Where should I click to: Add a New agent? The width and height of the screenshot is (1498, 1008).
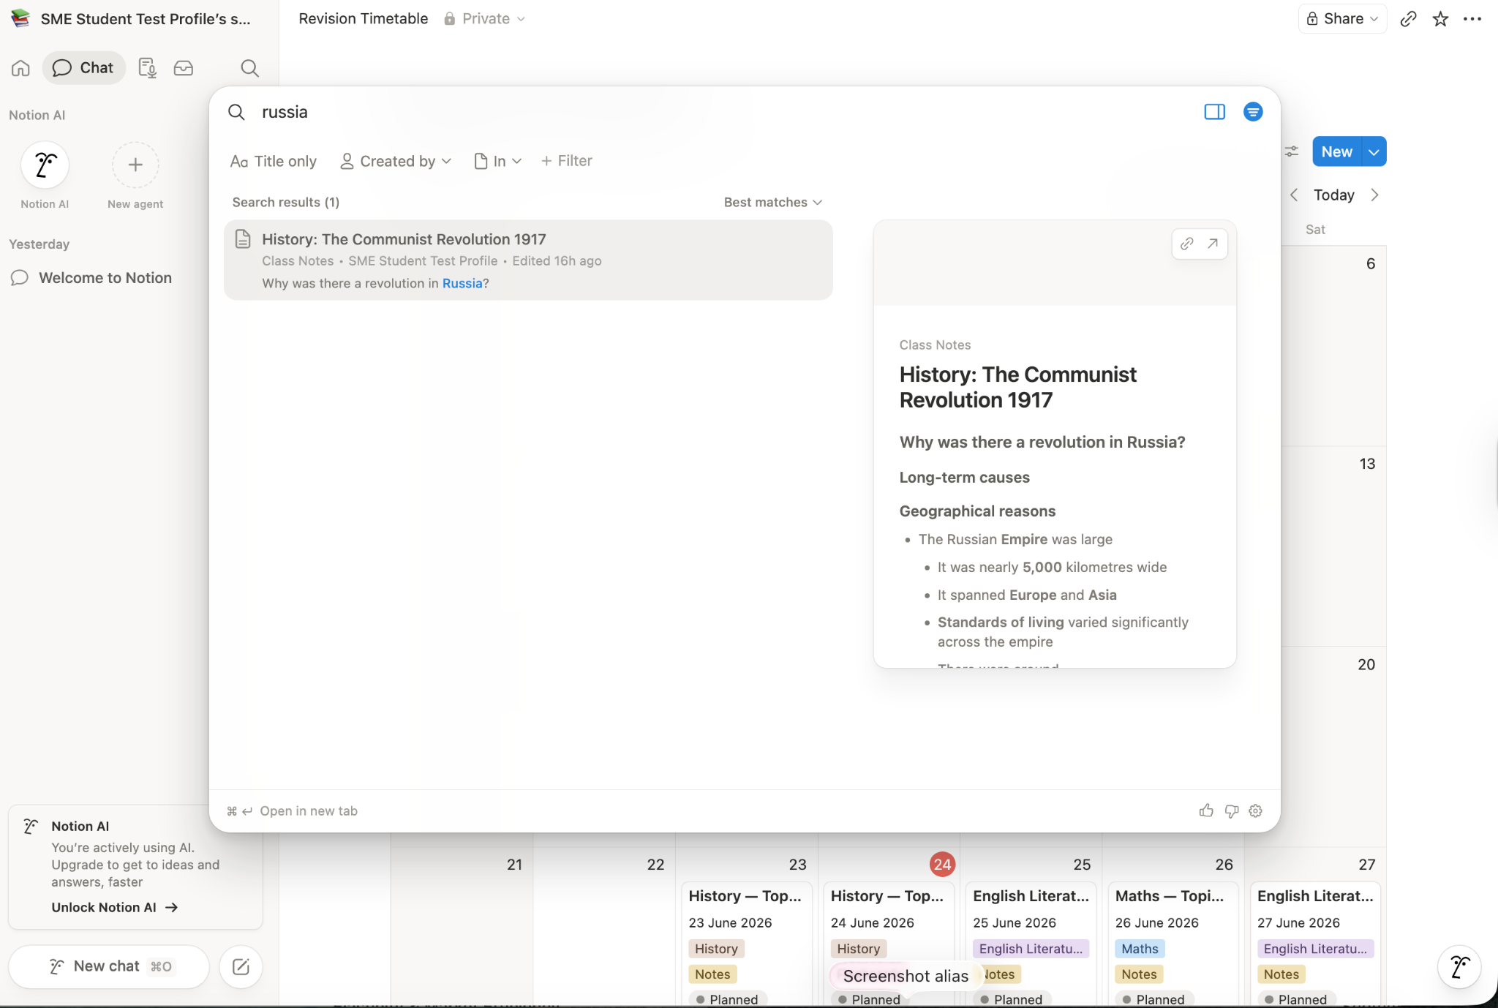tap(135, 165)
